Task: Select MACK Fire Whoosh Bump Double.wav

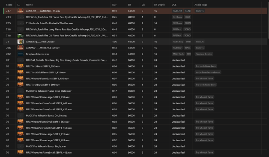Action: click(47, 115)
